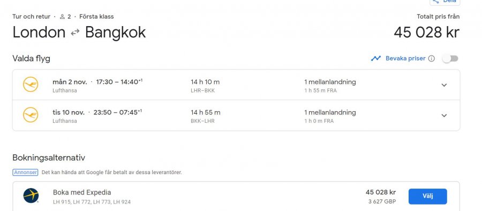Open the info icon beside Bevaka priser
This screenshot has width=482, height=211.
click(432, 59)
